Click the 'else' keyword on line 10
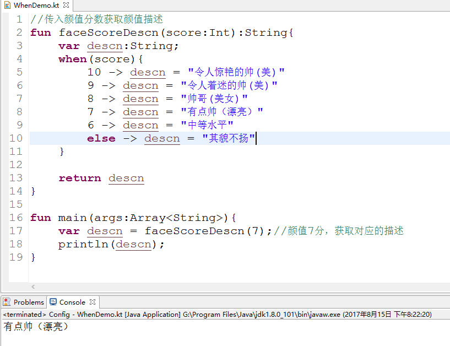 (x=101, y=138)
